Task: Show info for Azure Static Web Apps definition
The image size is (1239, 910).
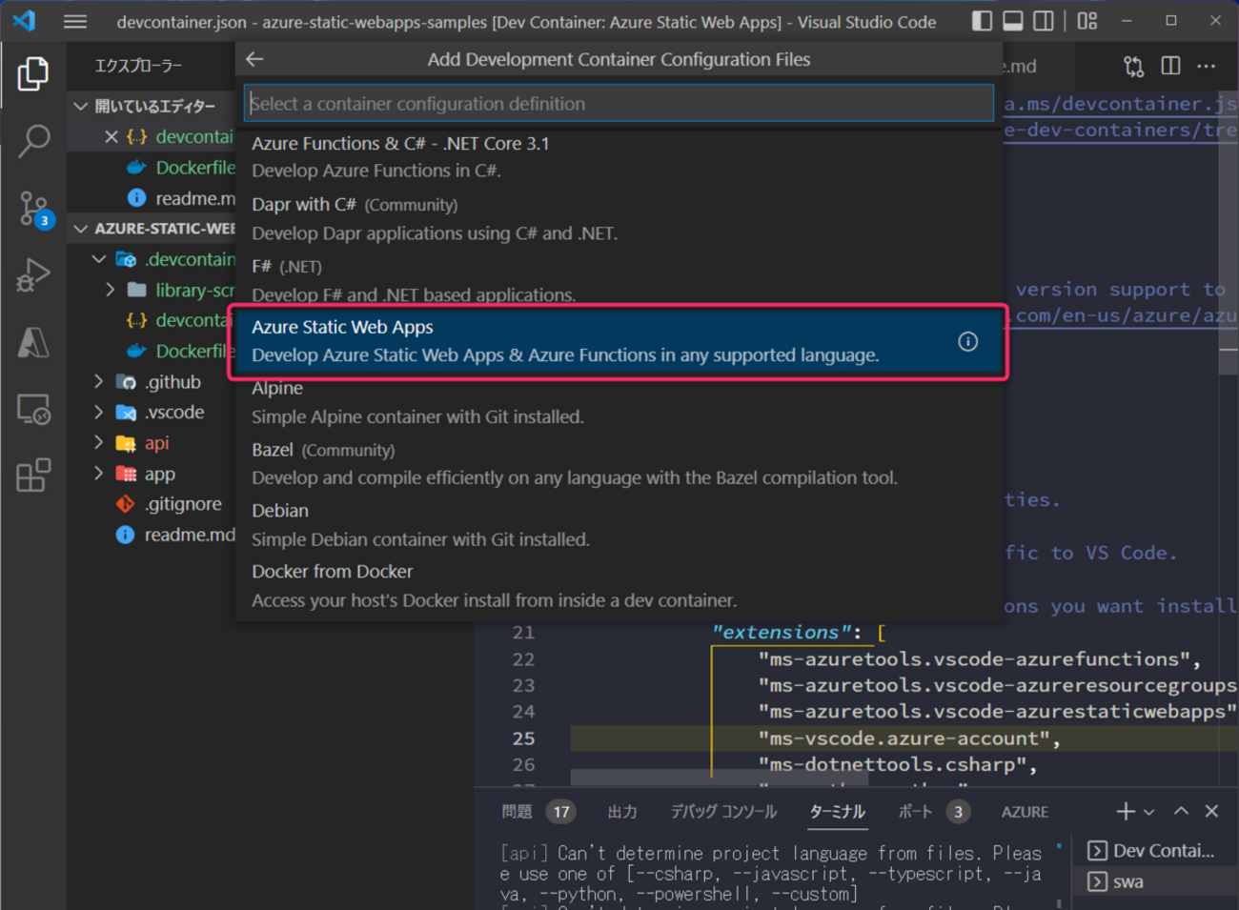Action: point(967,341)
